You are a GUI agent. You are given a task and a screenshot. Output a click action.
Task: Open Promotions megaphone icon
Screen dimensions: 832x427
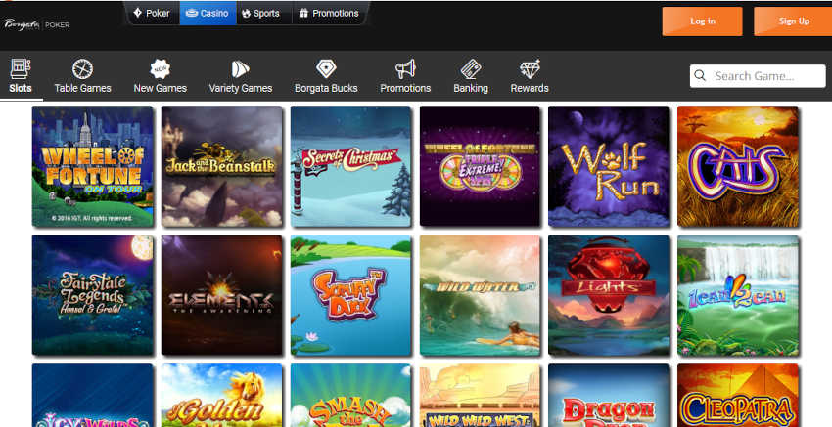pyautogui.click(x=405, y=69)
